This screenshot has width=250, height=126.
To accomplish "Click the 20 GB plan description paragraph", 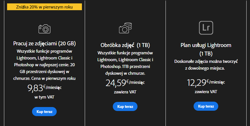I will coord(45,65).
